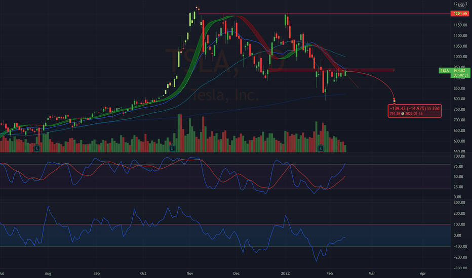Image resolution: width=472 pixels, height=278 pixels.
Task: Click the 650.00 price axis label
Action: pos(460,130)
